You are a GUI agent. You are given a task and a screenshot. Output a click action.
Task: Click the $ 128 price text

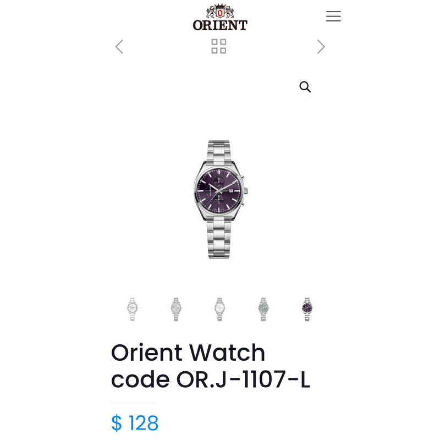tap(135, 423)
